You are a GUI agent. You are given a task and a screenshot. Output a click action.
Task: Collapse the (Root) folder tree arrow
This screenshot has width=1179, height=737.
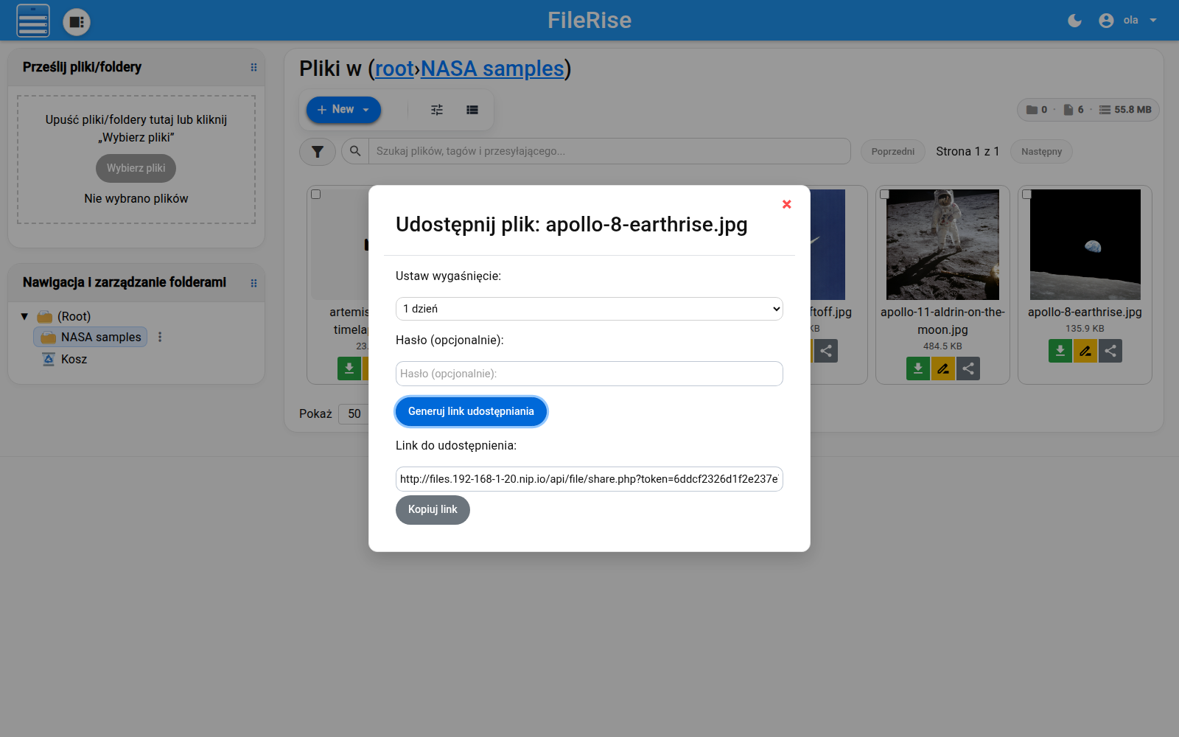24,316
